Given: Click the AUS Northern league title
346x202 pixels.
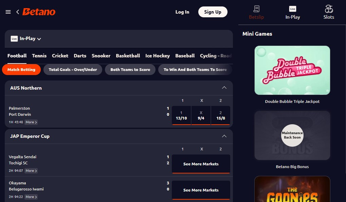Looking at the screenshot, I should tap(26, 88).
